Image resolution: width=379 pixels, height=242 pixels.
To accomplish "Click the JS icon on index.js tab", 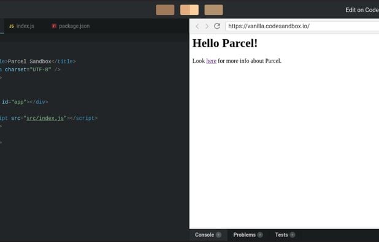I will point(12,26).
